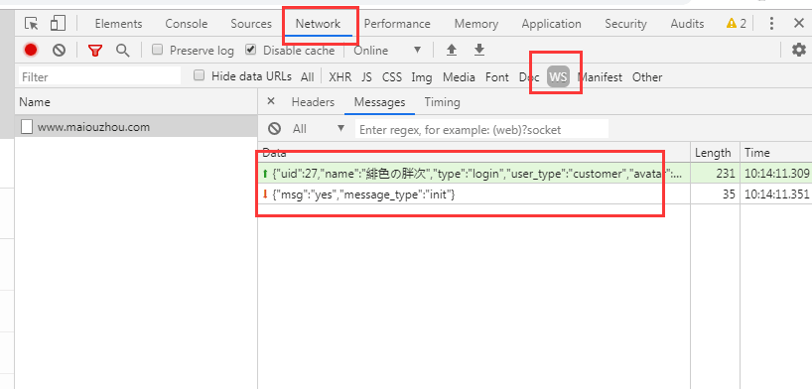Switch to the Audits tab
Image resolution: width=812 pixels, height=389 pixels.
tap(687, 24)
